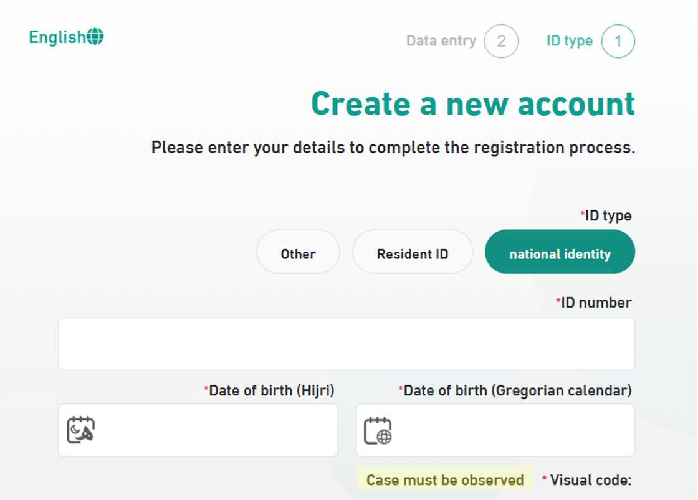Screen dimensions: 698x500
Task: Click the Date of birth (Hijri) label
Action: tap(270, 390)
